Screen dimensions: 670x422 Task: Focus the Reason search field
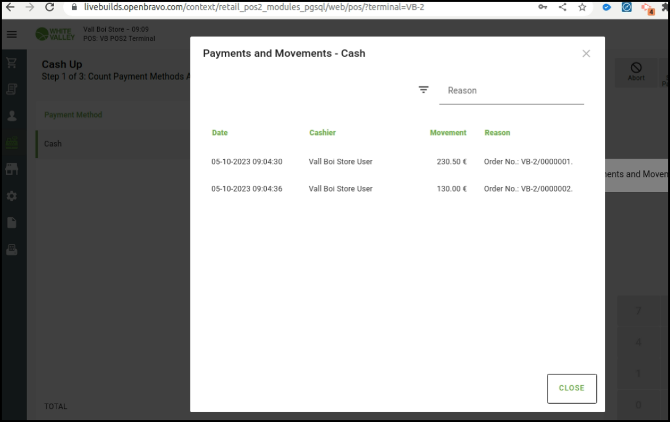click(x=511, y=90)
